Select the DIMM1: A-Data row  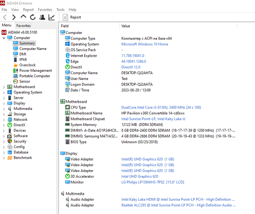tap(148, 131)
